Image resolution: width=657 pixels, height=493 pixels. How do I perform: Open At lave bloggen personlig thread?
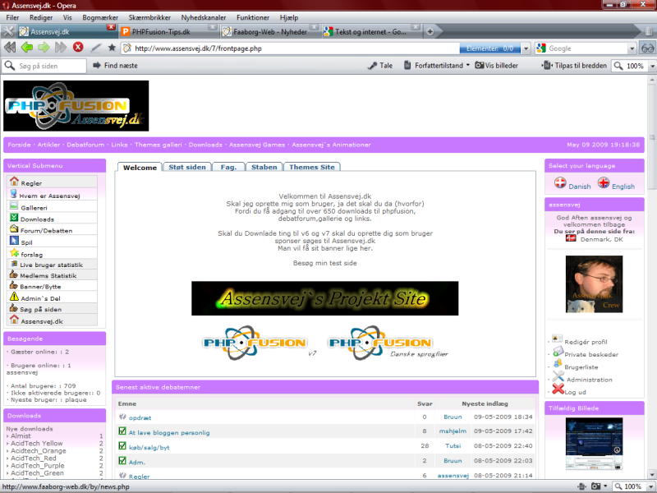coord(169,432)
